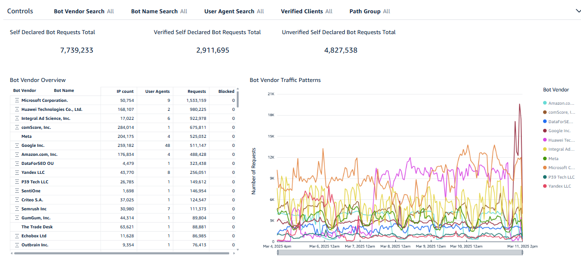Click the expand icon next to Outbrain Inc.
The width and height of the screenshot is (581, 261).
click(x=17, y=245)
